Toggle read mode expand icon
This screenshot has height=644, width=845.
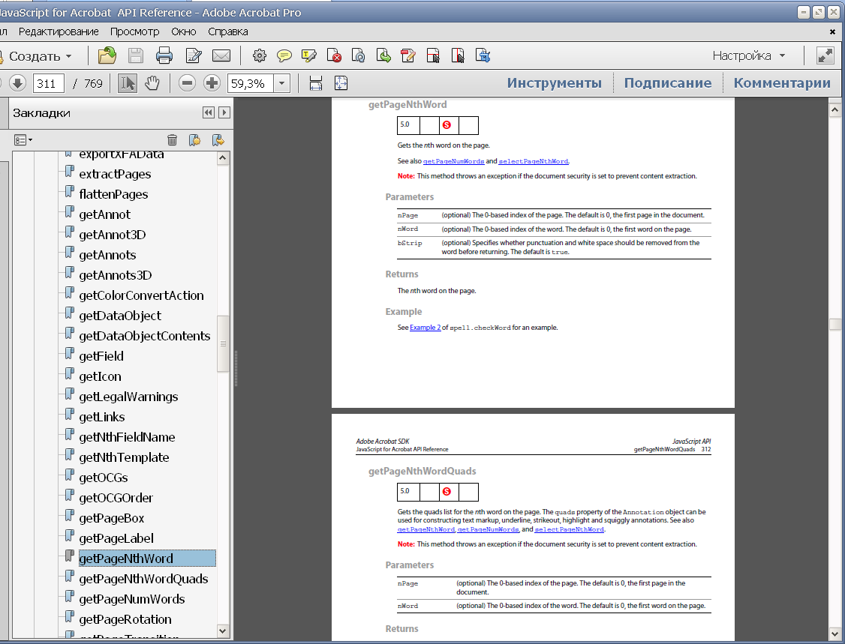tap(825, 55)
